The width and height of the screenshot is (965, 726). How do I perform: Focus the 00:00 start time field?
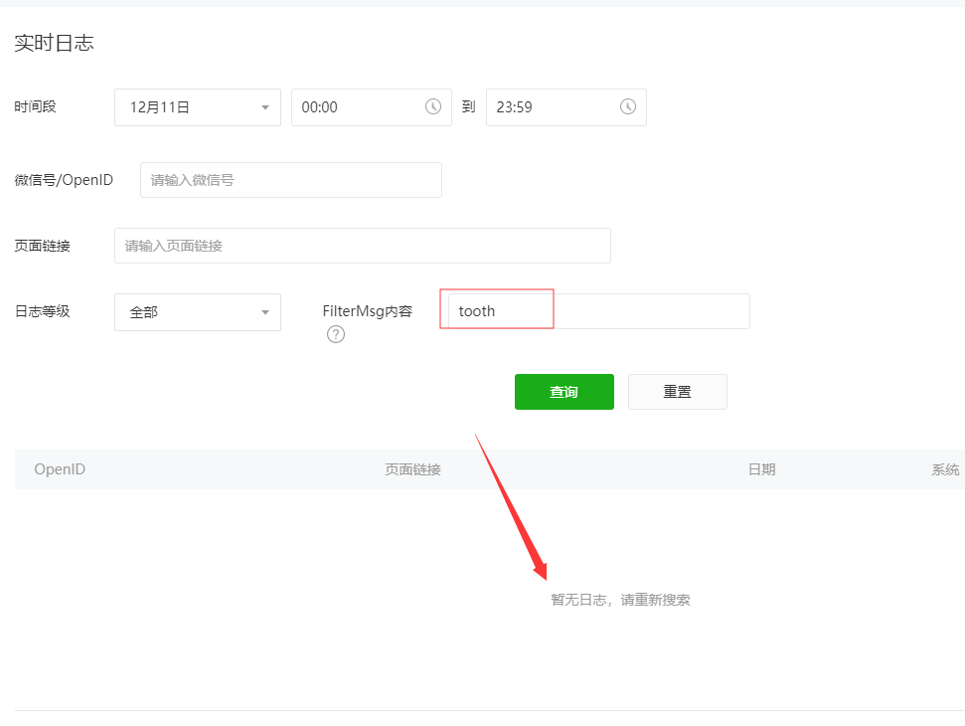[372, 107]
